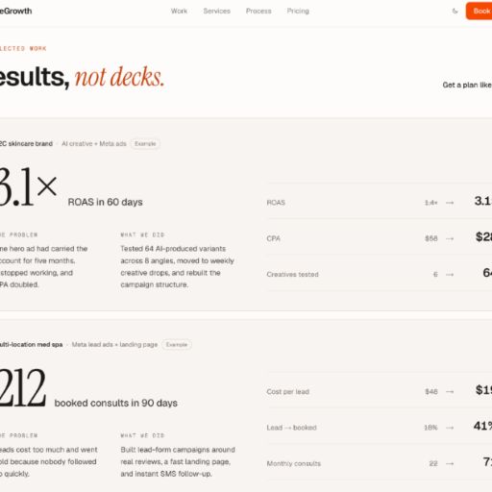
Task: Click the 'Creatives tested' row label
Action: click(292, 274)
